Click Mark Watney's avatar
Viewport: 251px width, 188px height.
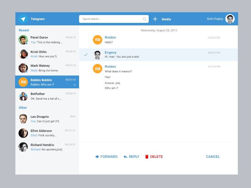(x=23, y=68)
